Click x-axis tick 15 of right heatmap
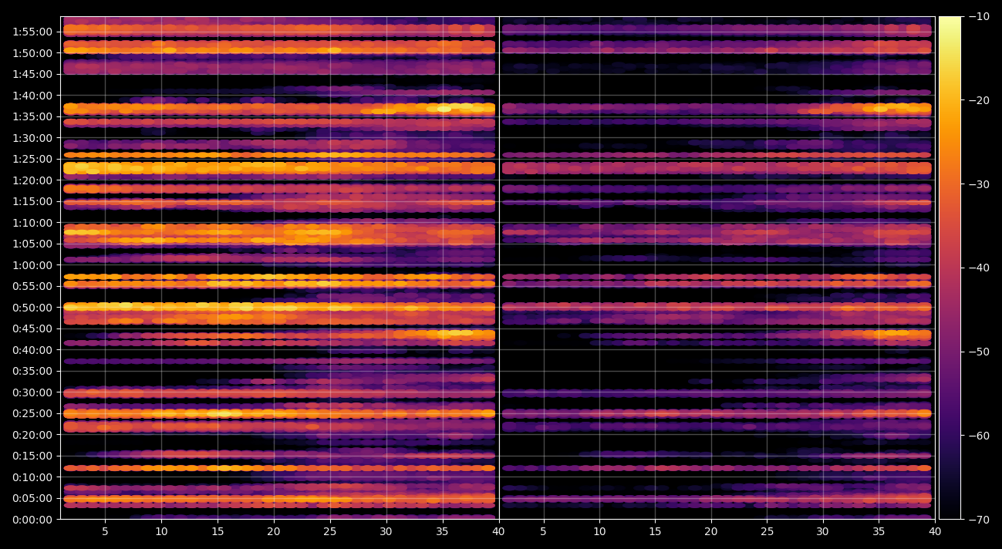The image size is (1002, 549). coord(655,531)
